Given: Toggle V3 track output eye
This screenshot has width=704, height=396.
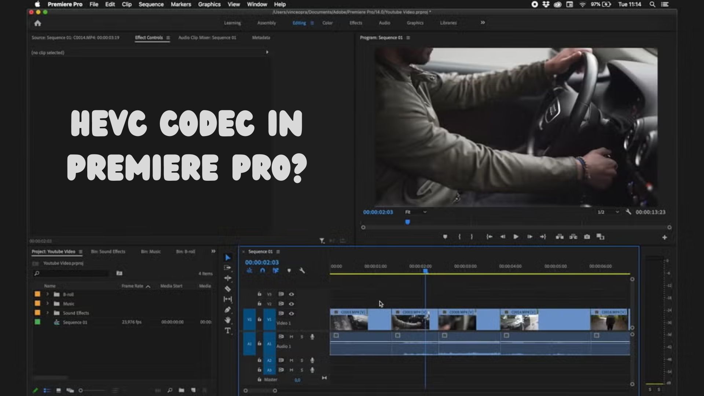Looking at the screenshot, I should point(291,294).
